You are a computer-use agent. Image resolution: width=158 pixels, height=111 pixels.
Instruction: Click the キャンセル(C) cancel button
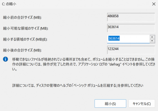pyautogui.click(x=142, y=104)
